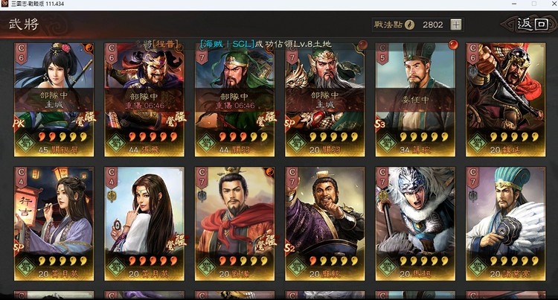
Task: Click the 蜀 faction badge on 關銀屏 card
Action: coord(26,144)
